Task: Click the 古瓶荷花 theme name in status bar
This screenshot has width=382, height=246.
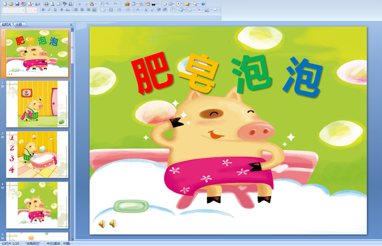Action: [x=32, y=244]
